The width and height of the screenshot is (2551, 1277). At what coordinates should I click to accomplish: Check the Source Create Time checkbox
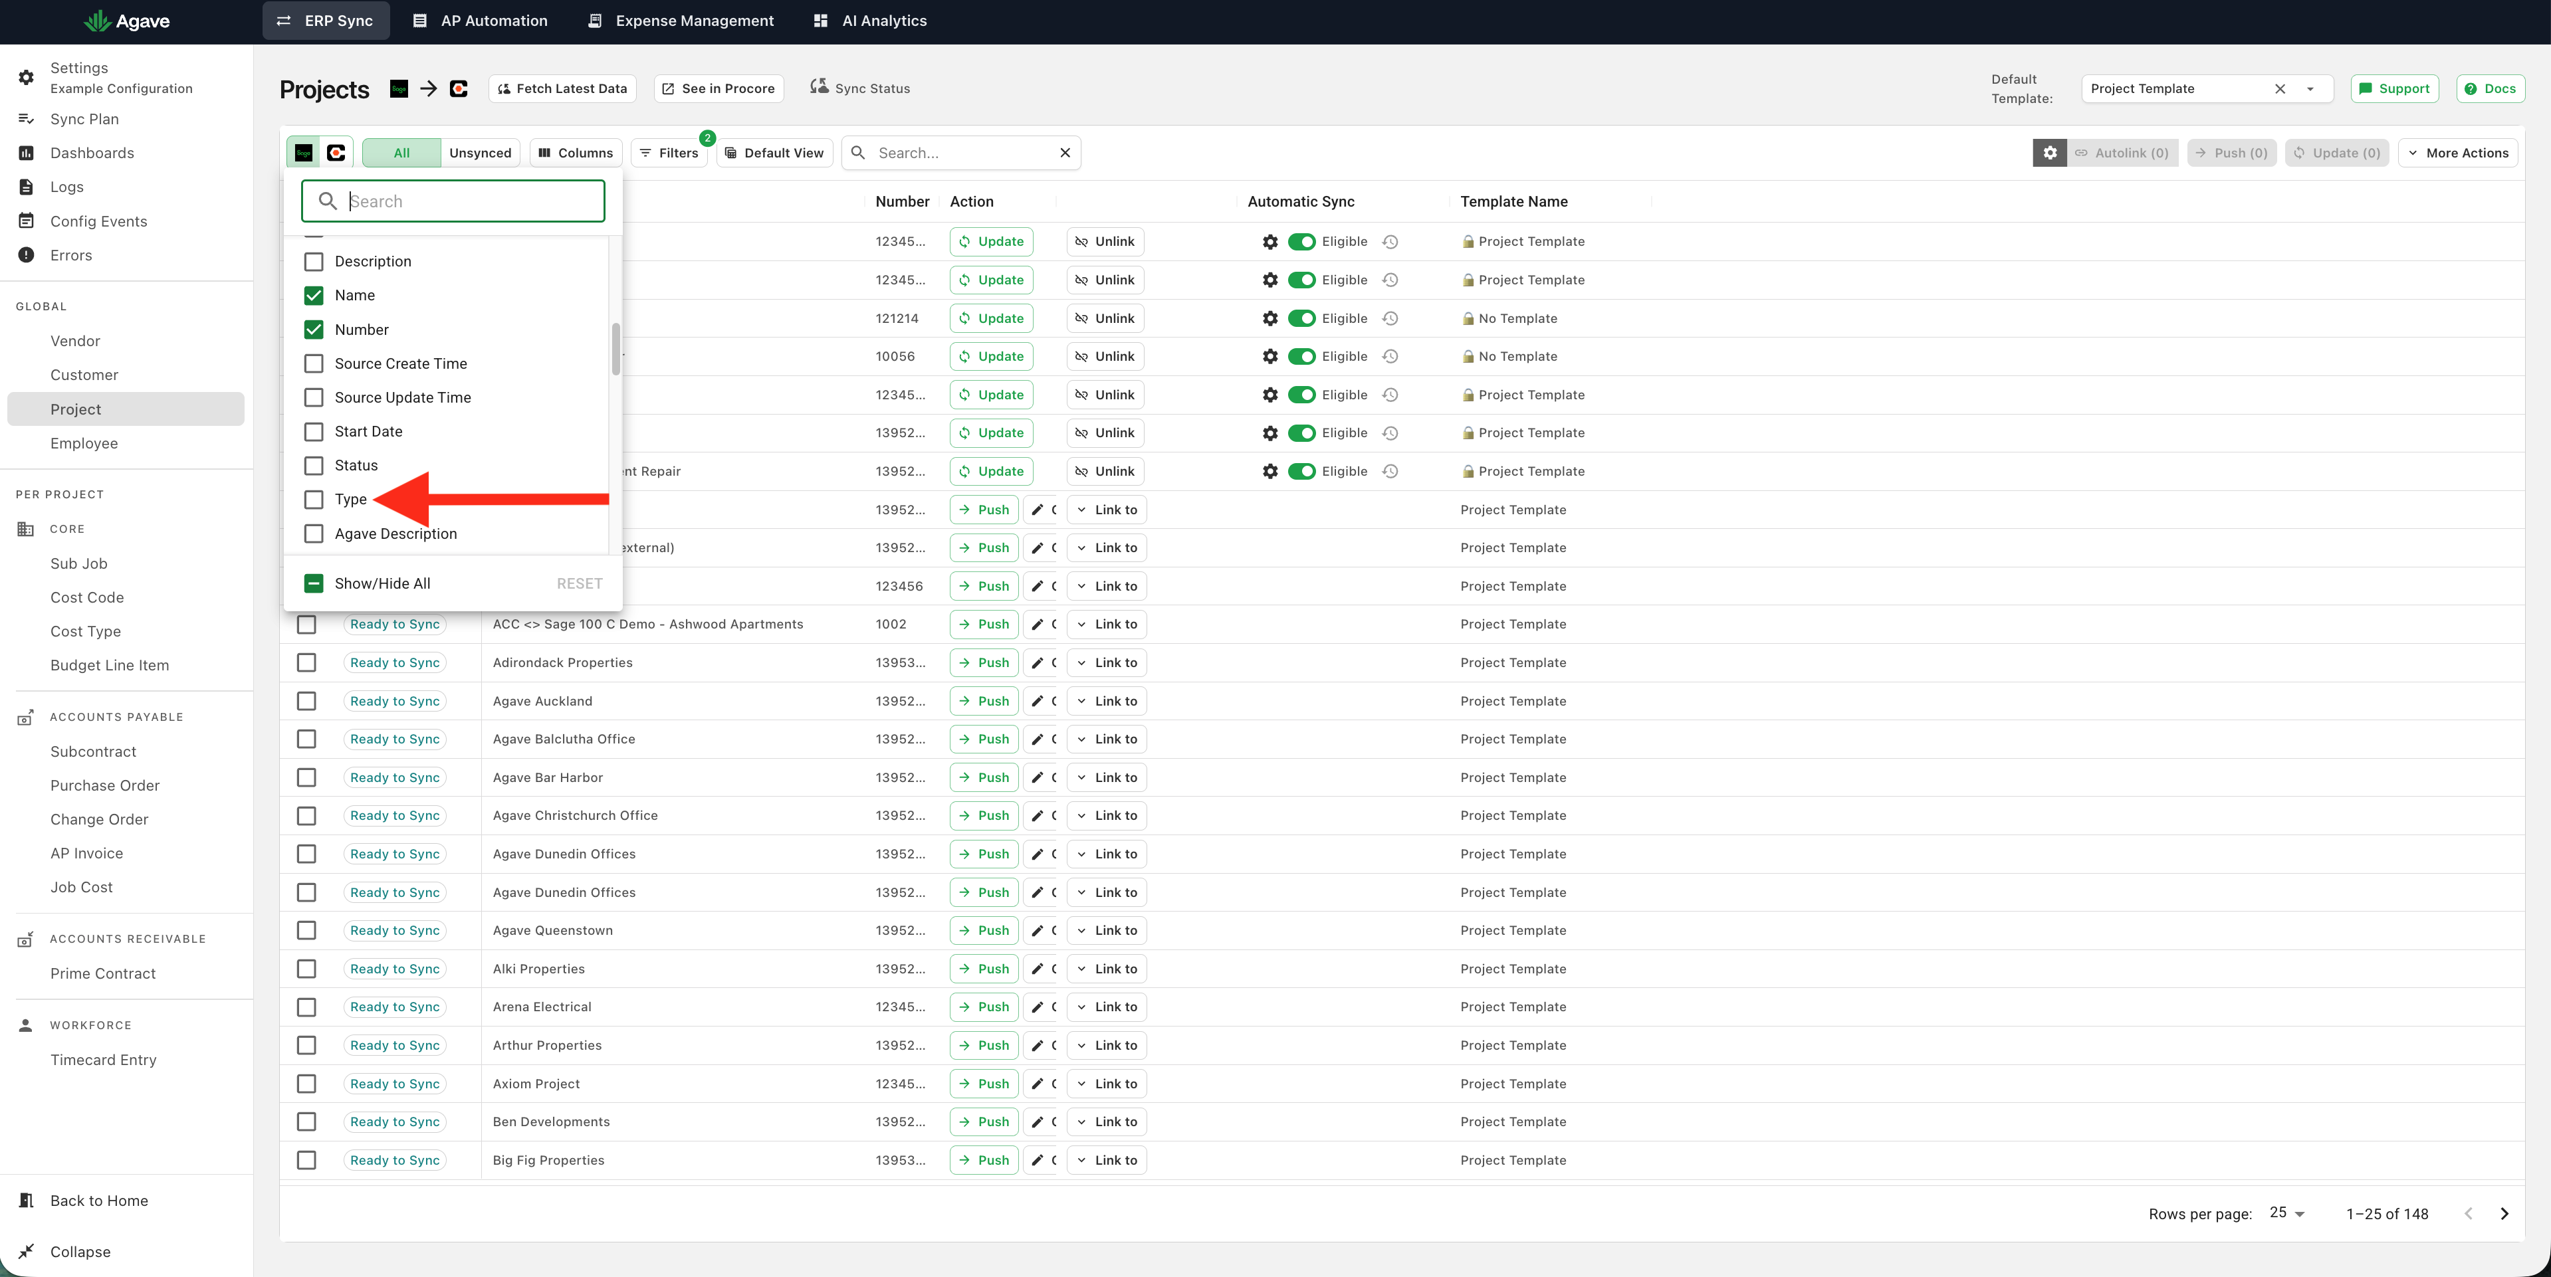click(x=314, y=363)
